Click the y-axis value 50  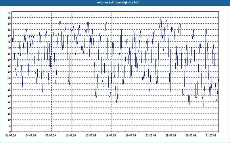[x=9, y=72]
